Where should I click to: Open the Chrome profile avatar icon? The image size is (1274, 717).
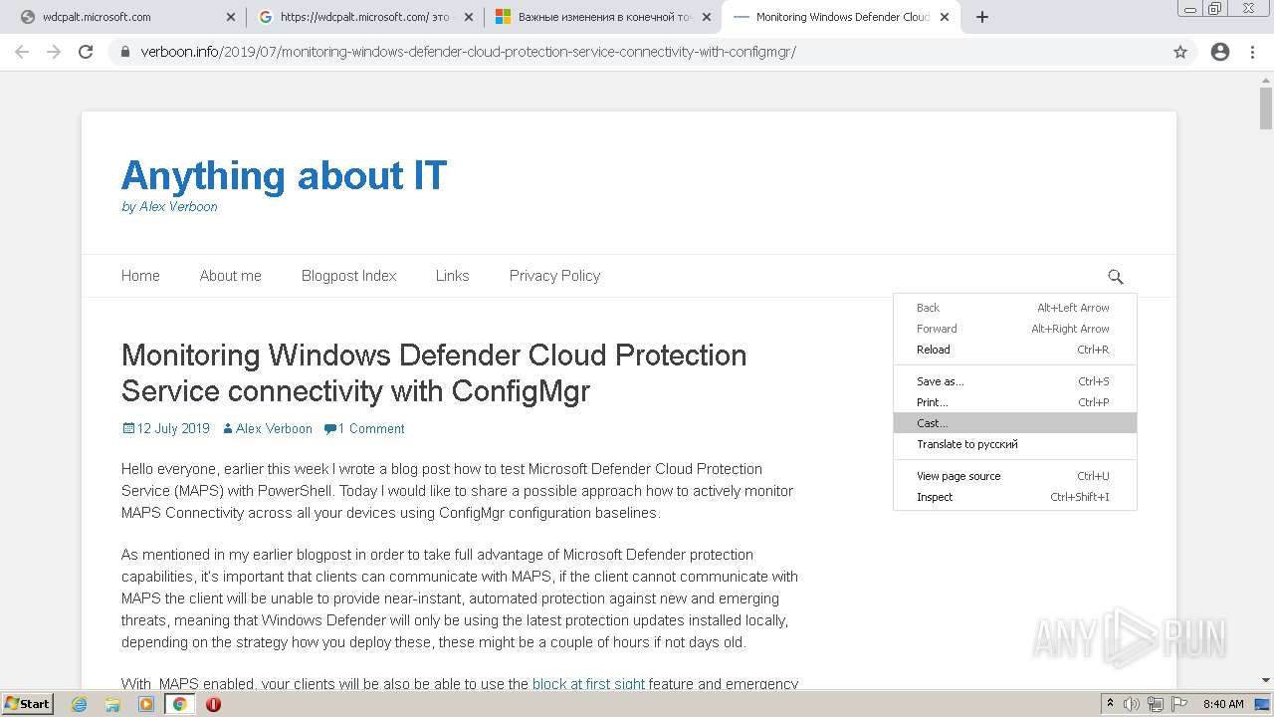click(x=1220, y=52)
